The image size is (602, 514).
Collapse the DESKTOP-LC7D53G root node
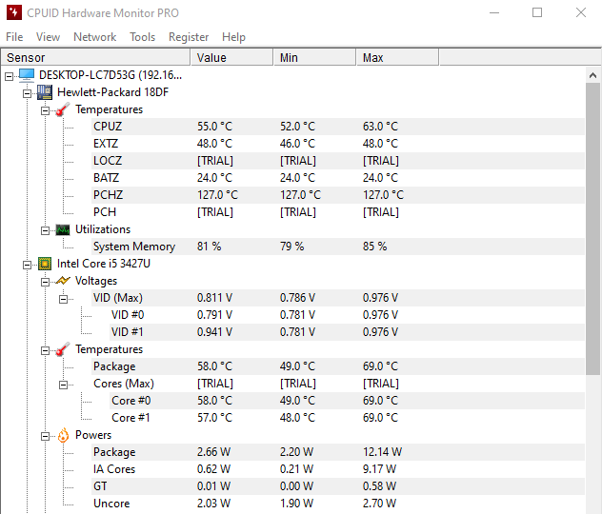click(9, 77)
